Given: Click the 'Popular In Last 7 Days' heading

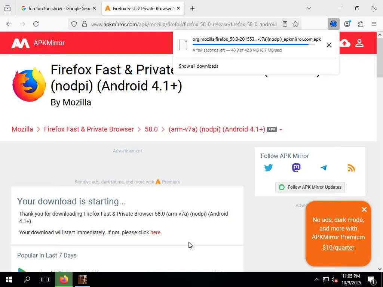Looking at the screenshot, I should 47,255.
